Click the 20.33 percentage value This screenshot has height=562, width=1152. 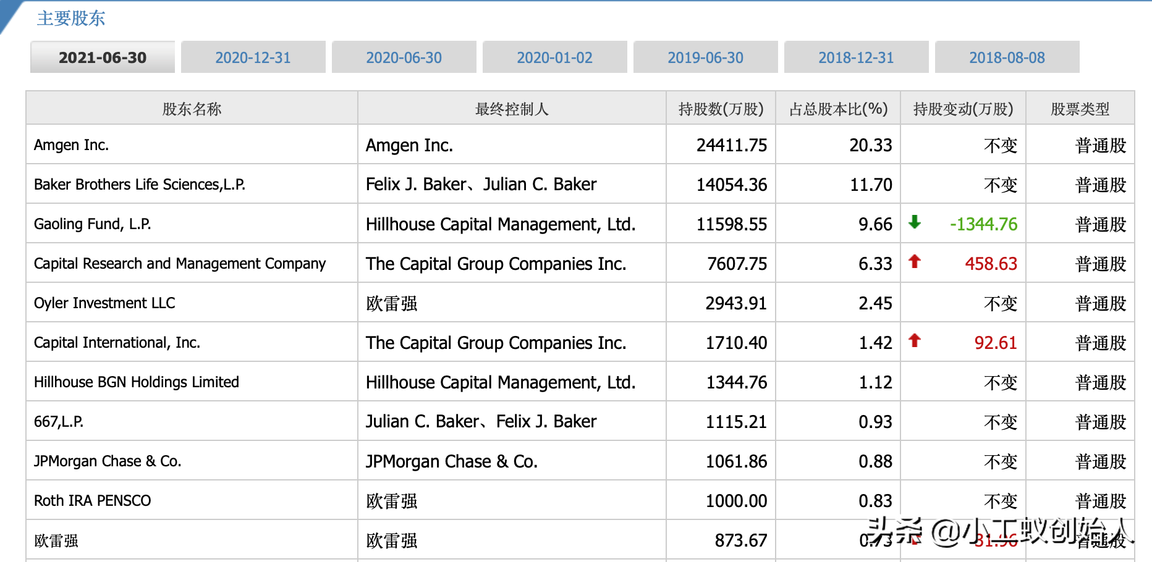click(x=871, y=145)
